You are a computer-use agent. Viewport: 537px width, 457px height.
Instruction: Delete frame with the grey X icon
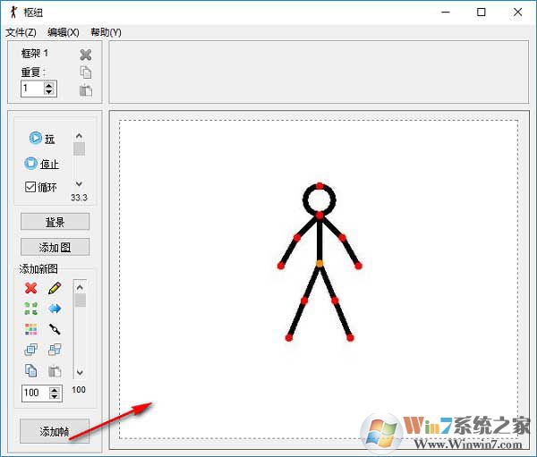[x=86, y=55]
